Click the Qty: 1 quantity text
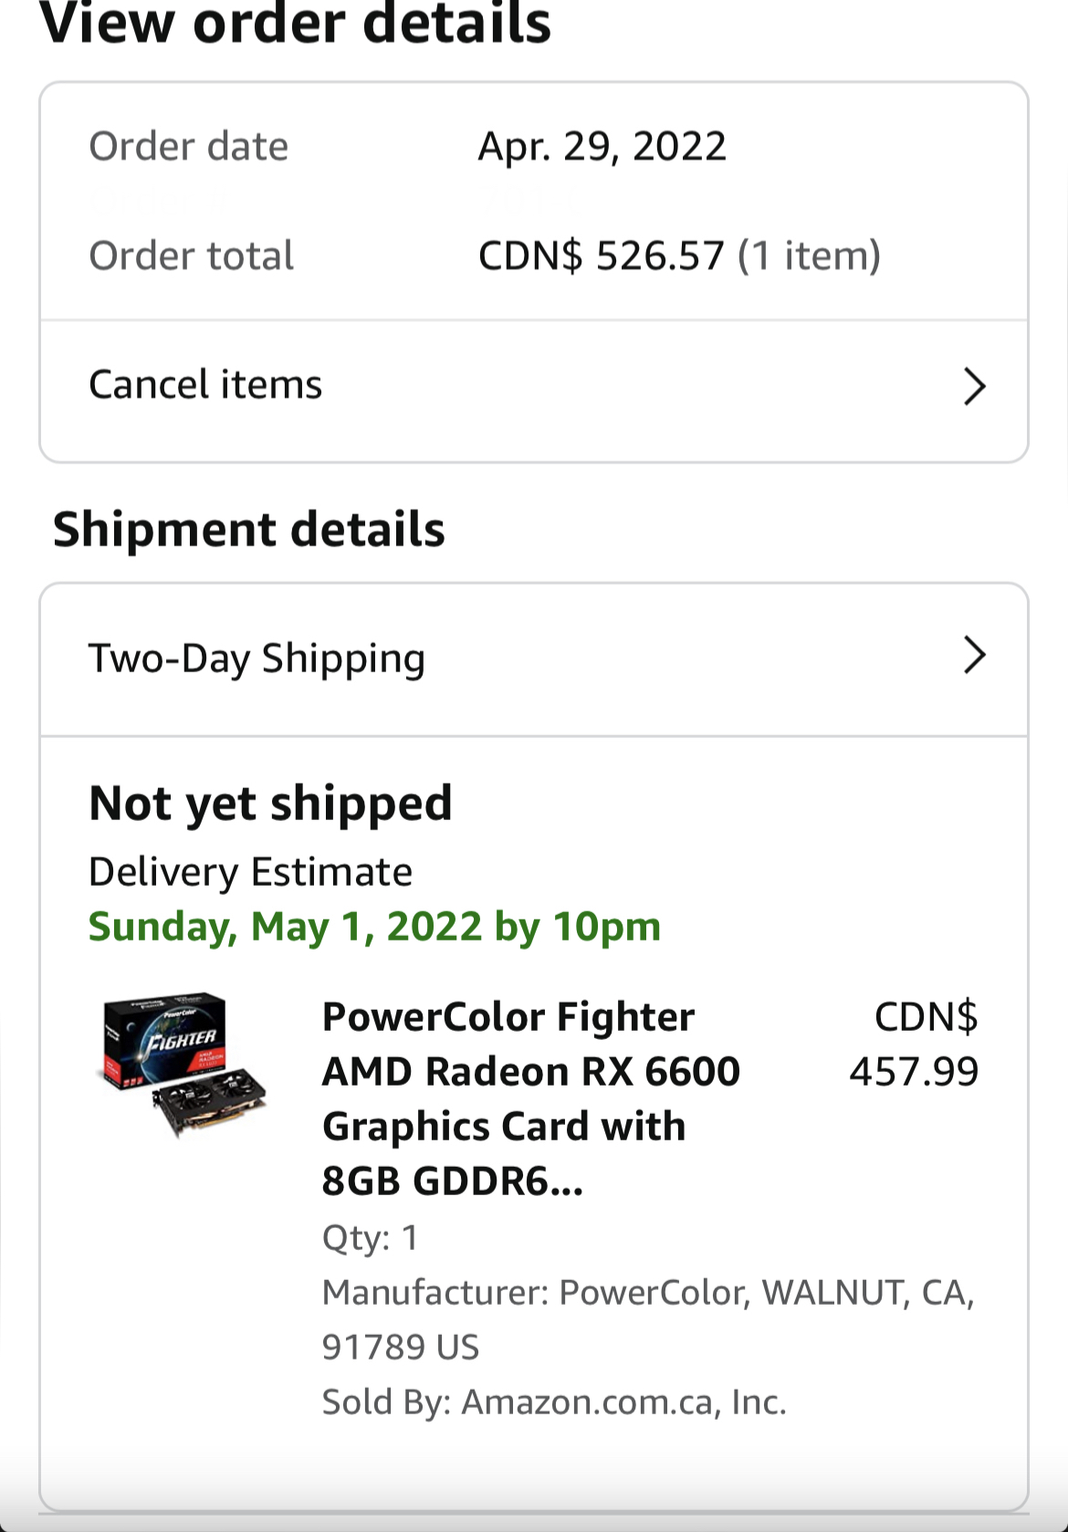The height and width of the screenshot is (1532, 1068). point(370,1238)
